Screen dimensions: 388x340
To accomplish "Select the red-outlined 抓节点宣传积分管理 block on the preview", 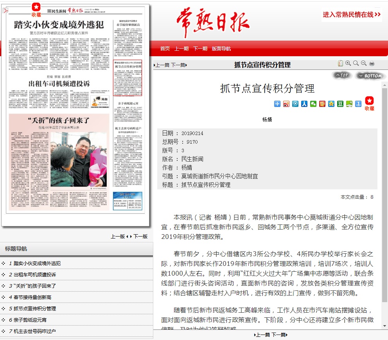I will [128, 78].
